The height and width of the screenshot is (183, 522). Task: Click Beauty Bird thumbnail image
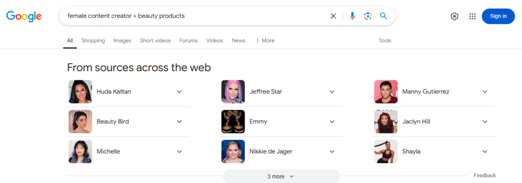click(x=80, y=121)
